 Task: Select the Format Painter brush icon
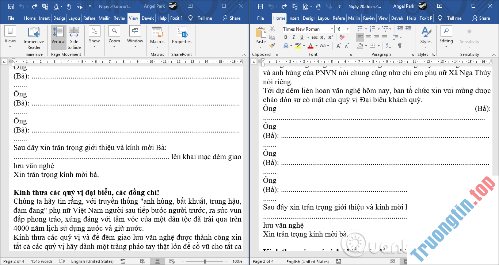[272, 46]
